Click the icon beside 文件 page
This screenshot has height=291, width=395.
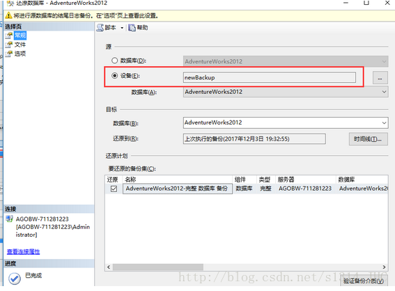point(9,45)
